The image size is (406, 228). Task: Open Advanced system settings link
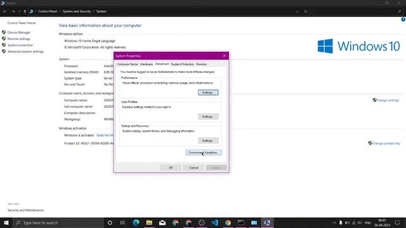(x=25, y=51)
